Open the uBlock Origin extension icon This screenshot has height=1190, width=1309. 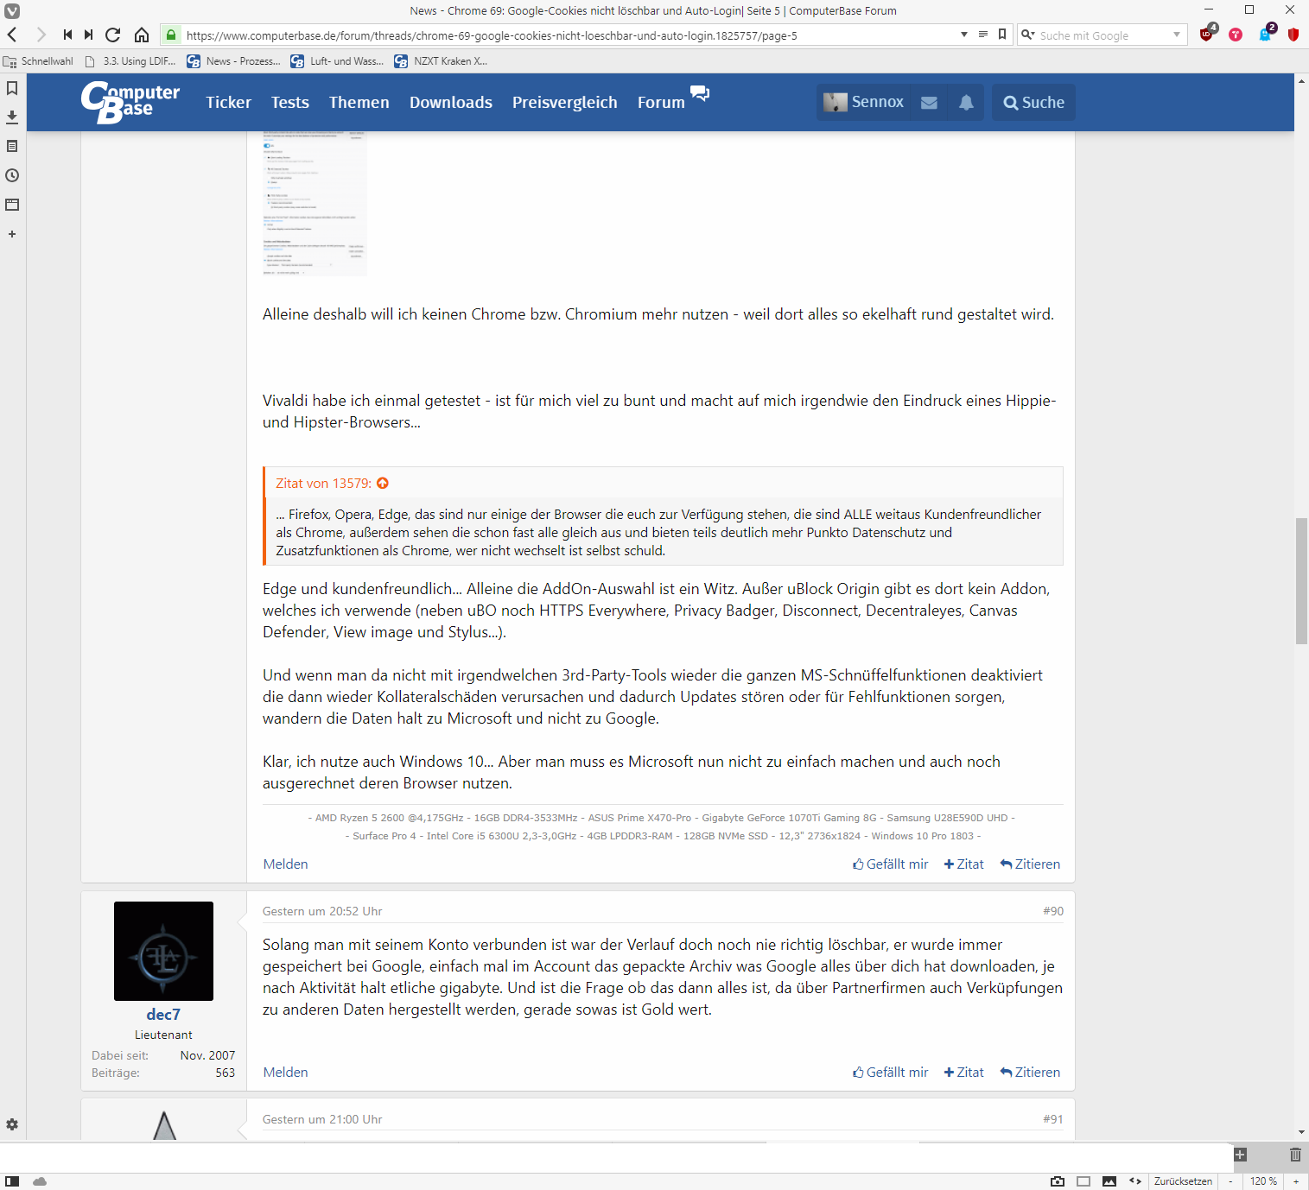tap(1207, 35)
